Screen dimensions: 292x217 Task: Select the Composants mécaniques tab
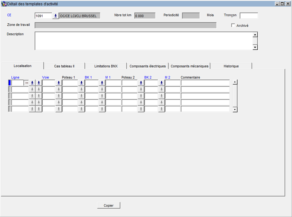click(189, 66)
